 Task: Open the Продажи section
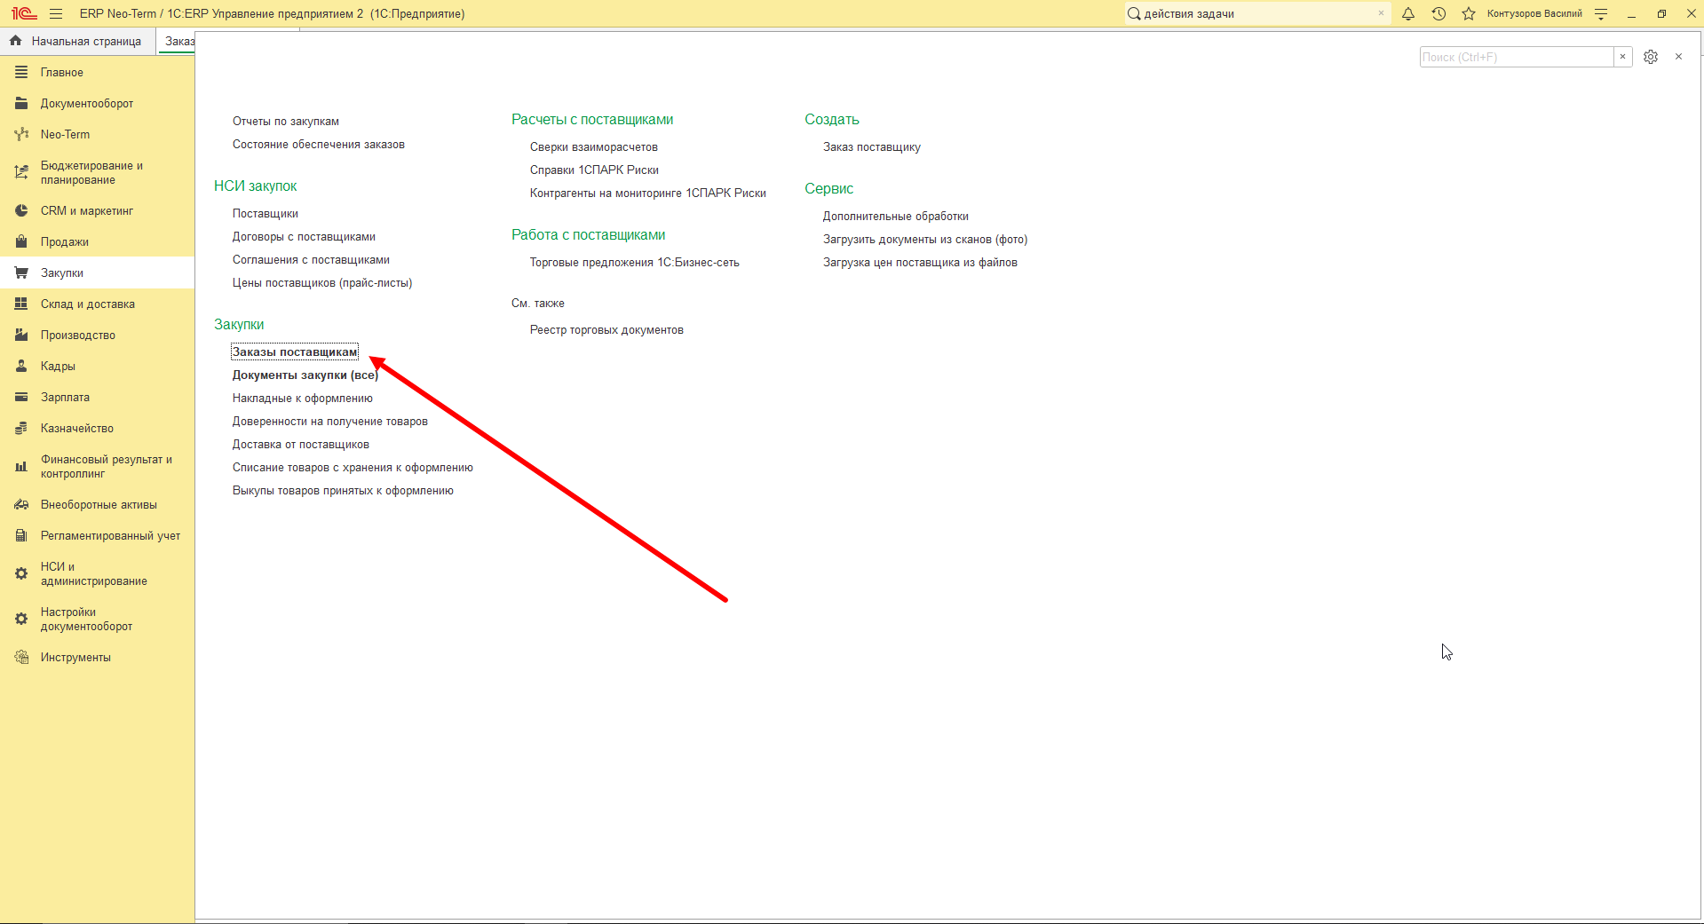97,242
